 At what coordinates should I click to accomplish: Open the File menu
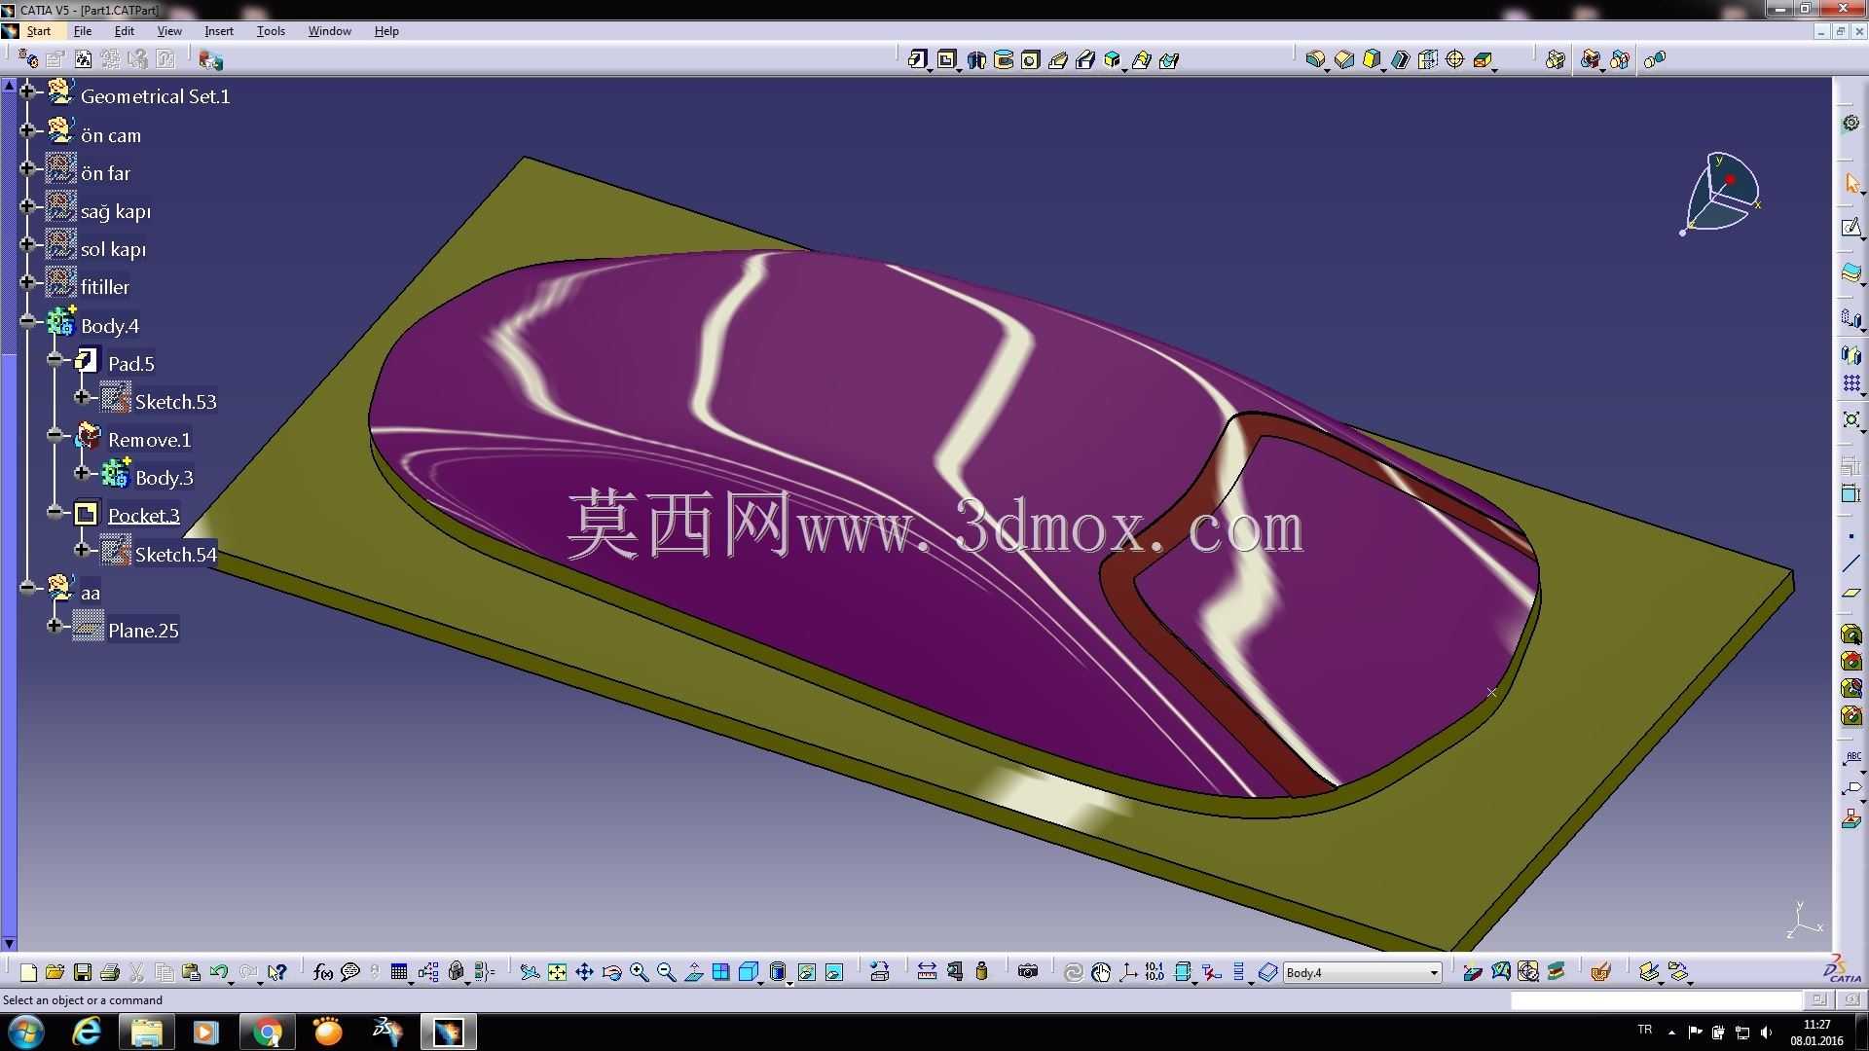[x=83, y=31]
